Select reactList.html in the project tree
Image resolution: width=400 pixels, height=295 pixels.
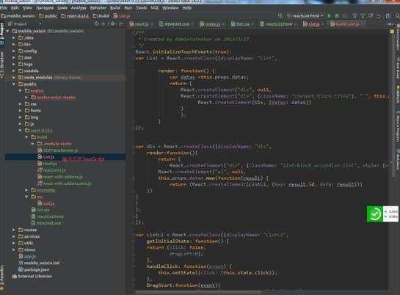(47, 216)
